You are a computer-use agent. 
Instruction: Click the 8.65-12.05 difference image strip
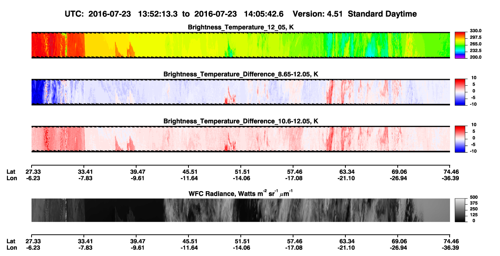pos(241,92)
